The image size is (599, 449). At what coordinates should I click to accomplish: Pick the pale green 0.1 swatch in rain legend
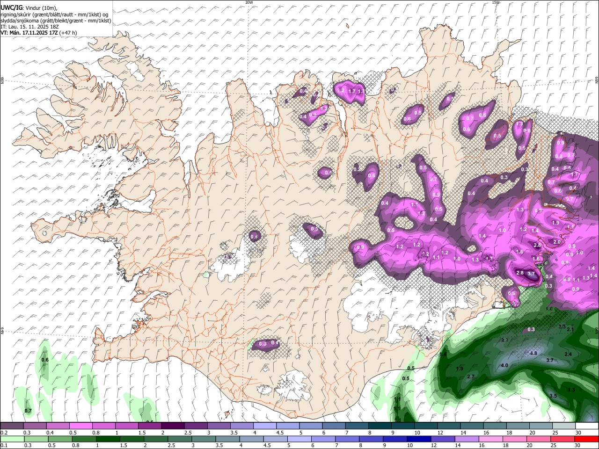point(12,439)
